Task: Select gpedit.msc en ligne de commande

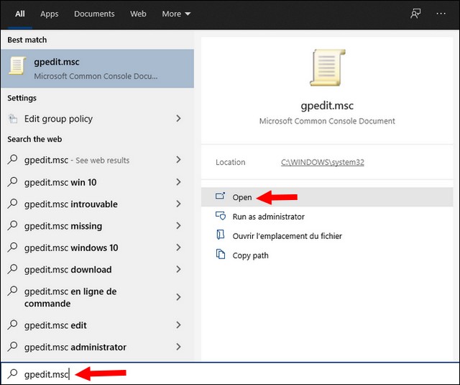Action: (x=98, y=297)
